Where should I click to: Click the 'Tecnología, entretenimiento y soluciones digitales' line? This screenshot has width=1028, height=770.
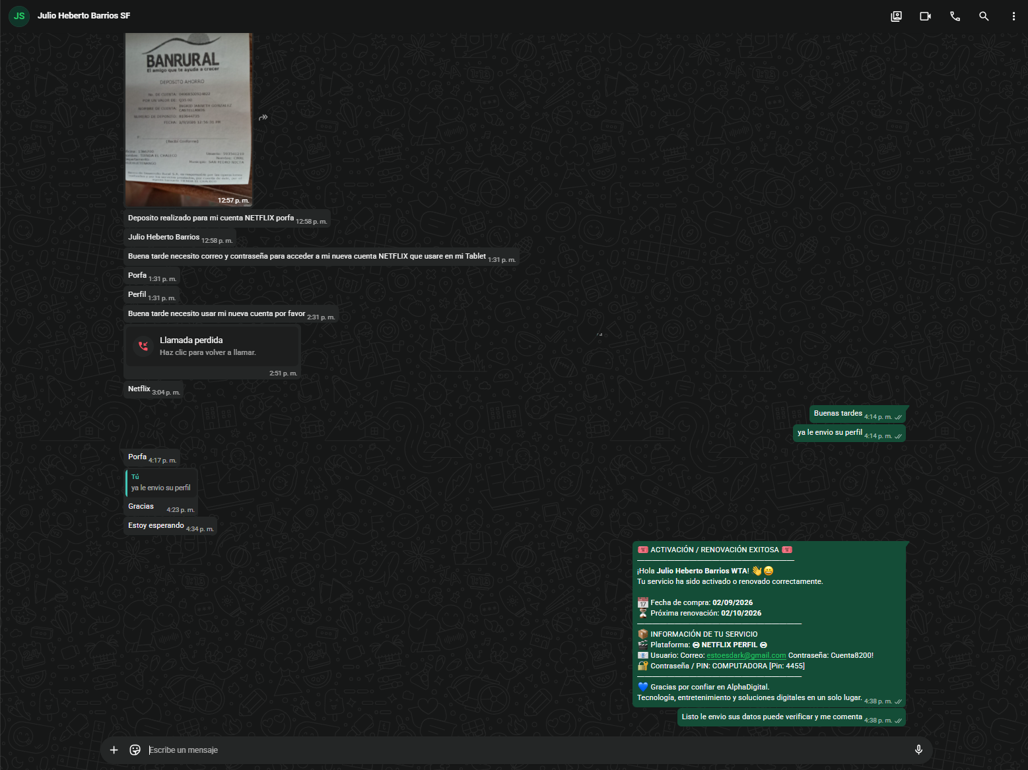[x=749, y=697]
